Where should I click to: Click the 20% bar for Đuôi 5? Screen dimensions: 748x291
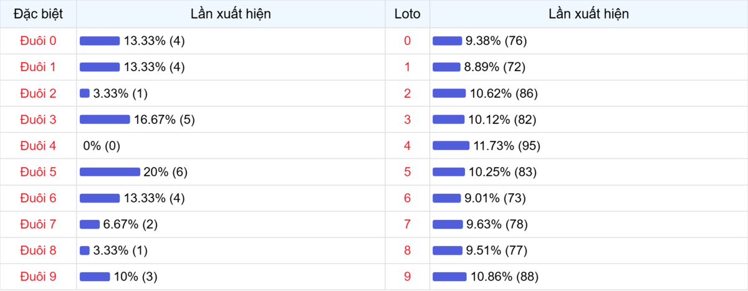click(110, 172)
